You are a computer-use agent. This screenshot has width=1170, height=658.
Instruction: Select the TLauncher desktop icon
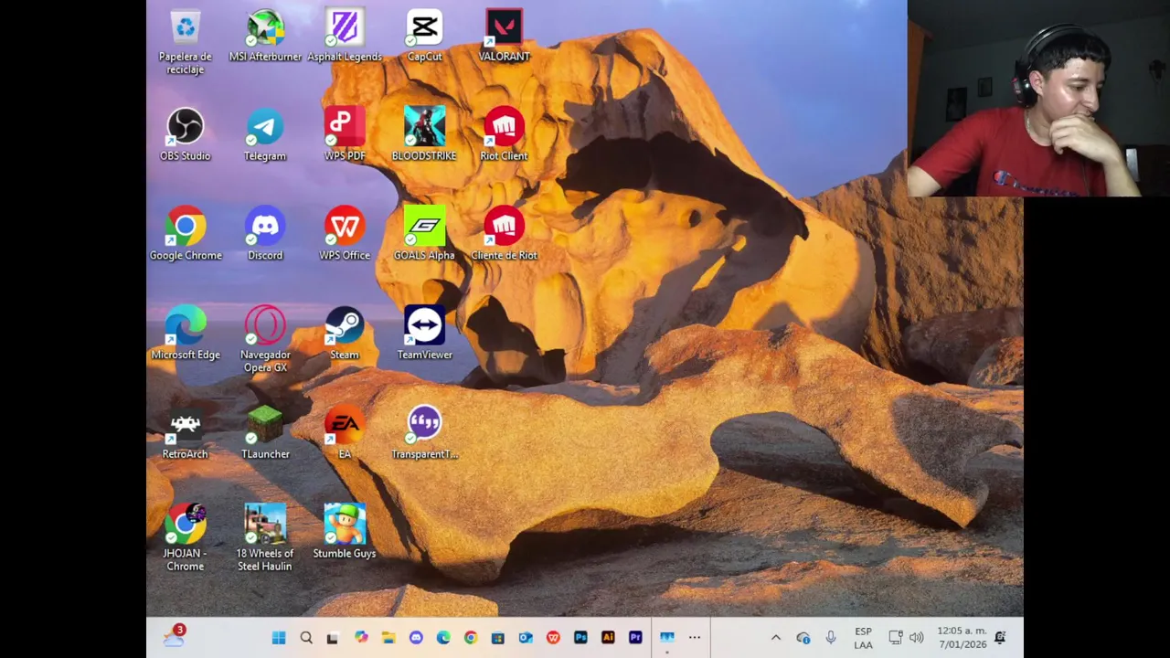pyautogui.click(x=265, y=434)
